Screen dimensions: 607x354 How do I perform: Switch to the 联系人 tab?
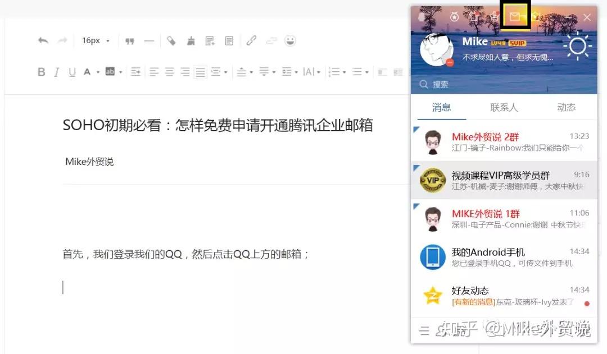pyautogui.click(x=504, y=107)
